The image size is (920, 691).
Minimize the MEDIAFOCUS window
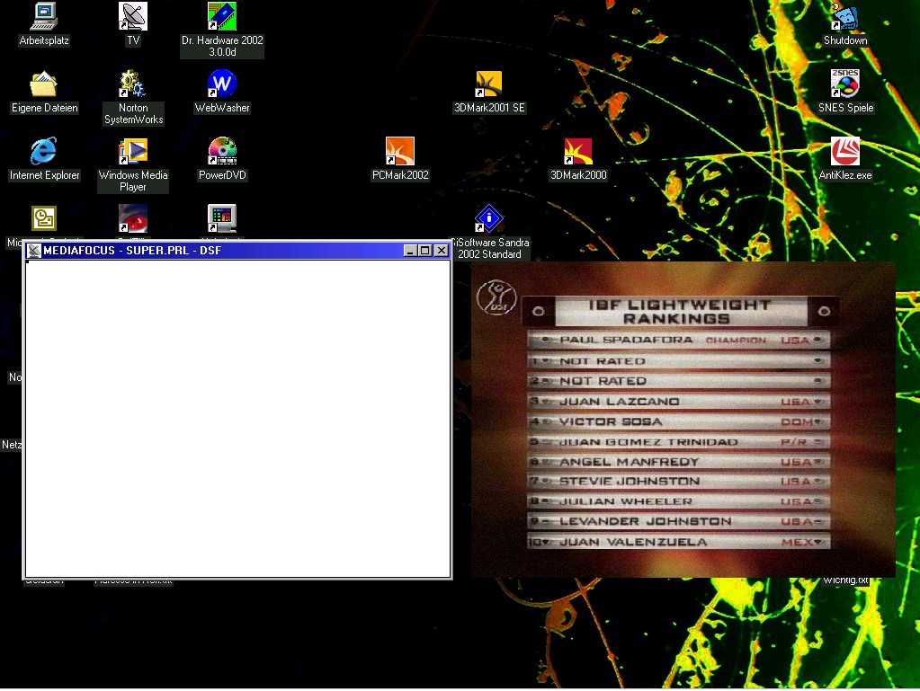pyautogui.click(x=411, y=251)
